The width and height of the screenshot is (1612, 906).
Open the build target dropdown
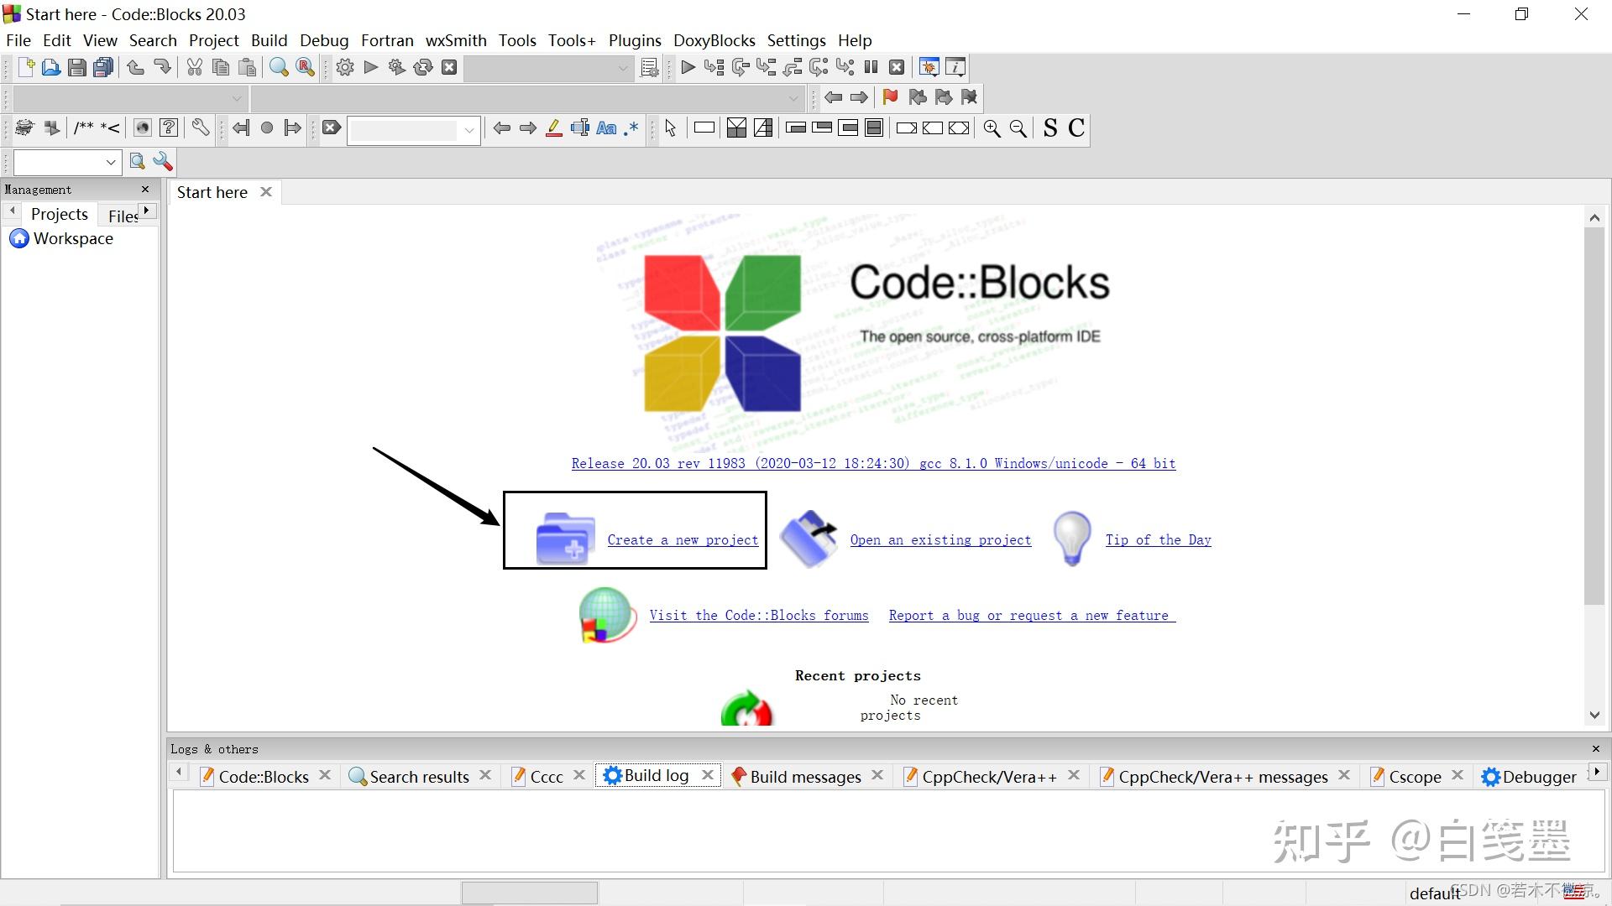[x=622, y=68]
